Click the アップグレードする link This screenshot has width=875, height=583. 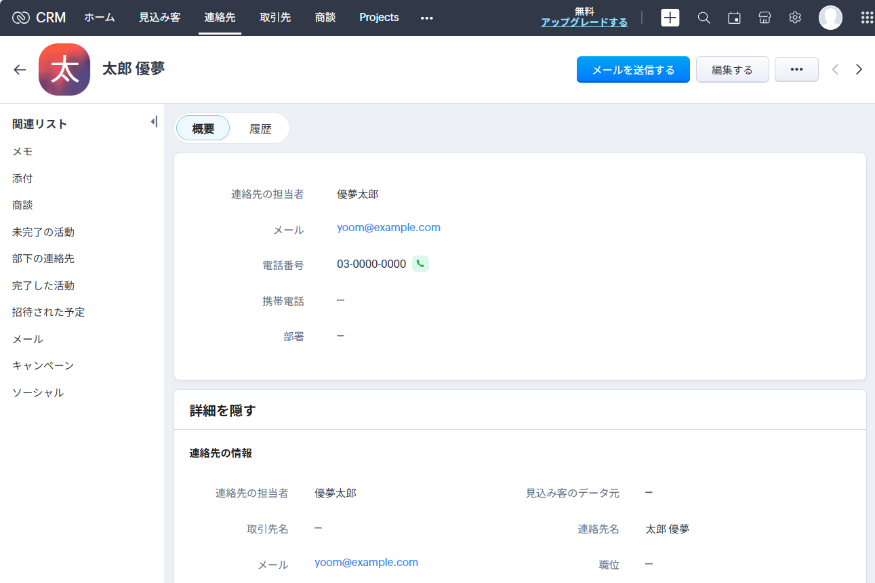584,22
